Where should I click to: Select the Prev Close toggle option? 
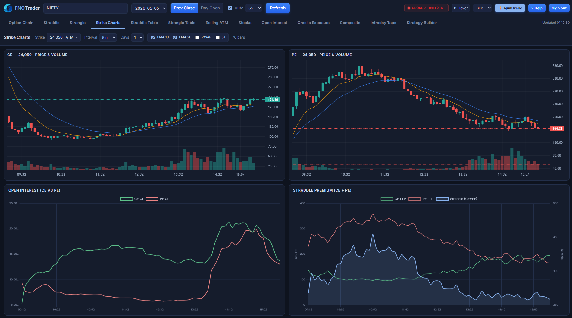click(x=184, y=8)
